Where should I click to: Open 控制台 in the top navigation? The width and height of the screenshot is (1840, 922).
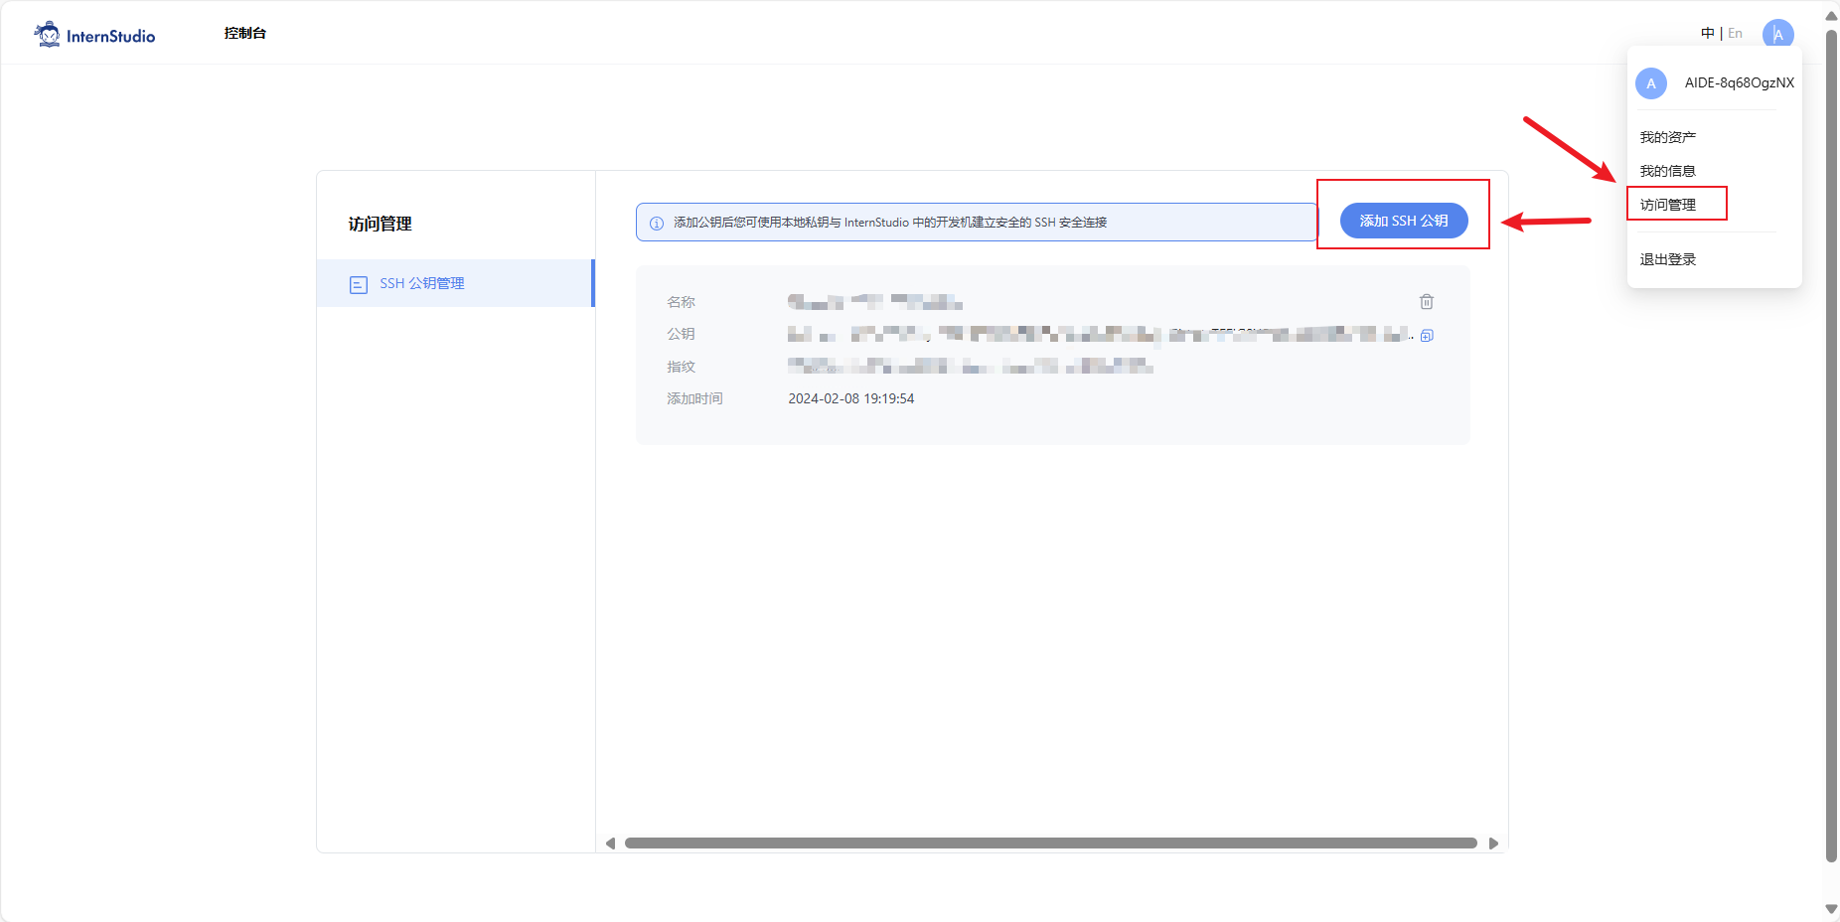(x=244, y=34)
